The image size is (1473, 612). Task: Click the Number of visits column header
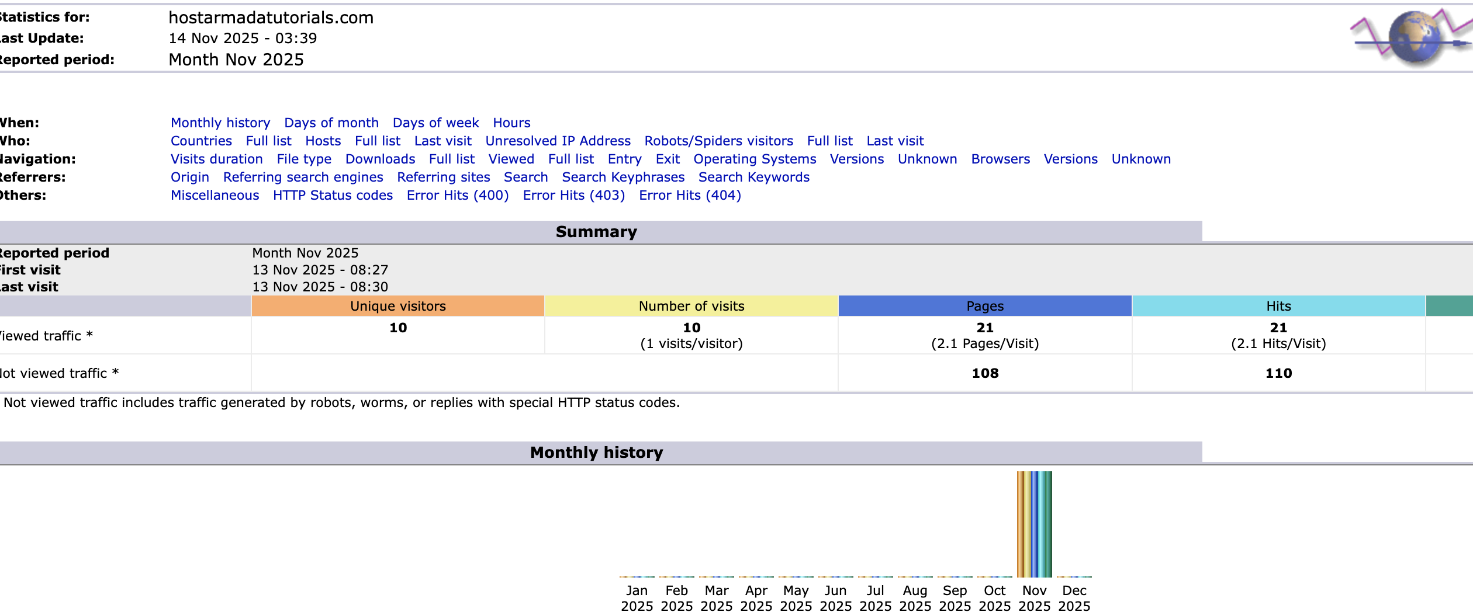pos(691,306)
